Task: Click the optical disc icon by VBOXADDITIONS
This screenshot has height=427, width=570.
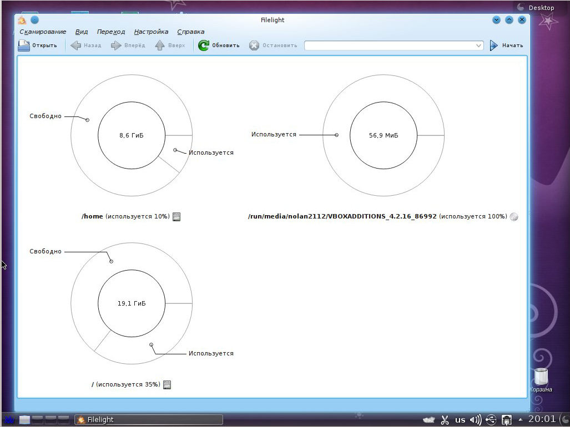Action: 513,217
